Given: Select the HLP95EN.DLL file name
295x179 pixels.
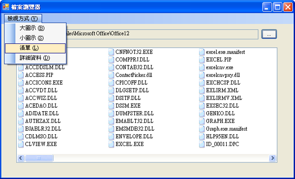Looking at the screenshot, I should tap(222, 136).
